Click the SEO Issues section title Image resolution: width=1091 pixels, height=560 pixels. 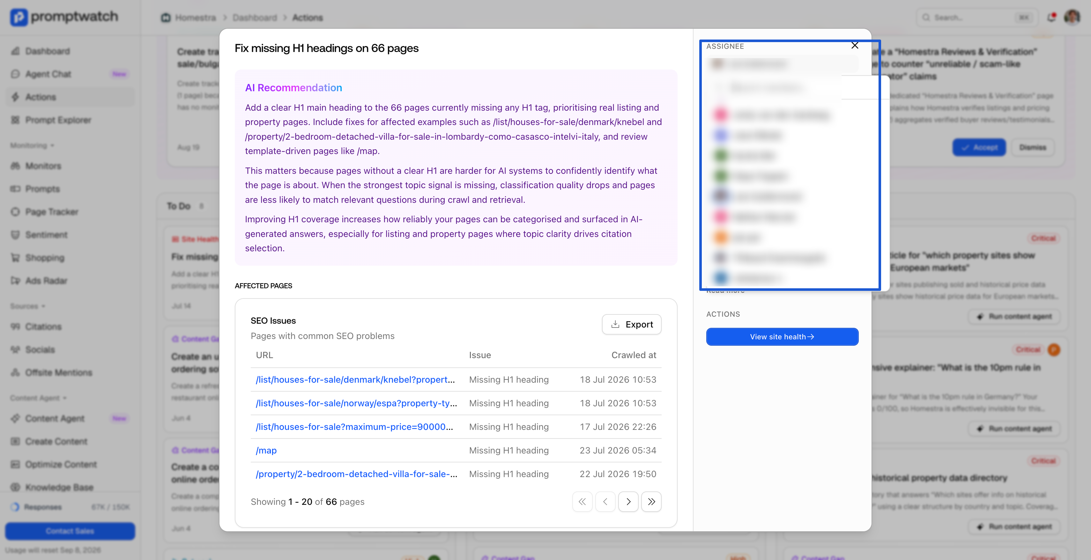(x=273, y=321)
